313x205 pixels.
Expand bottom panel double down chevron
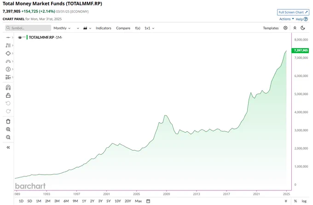point(286,201)
